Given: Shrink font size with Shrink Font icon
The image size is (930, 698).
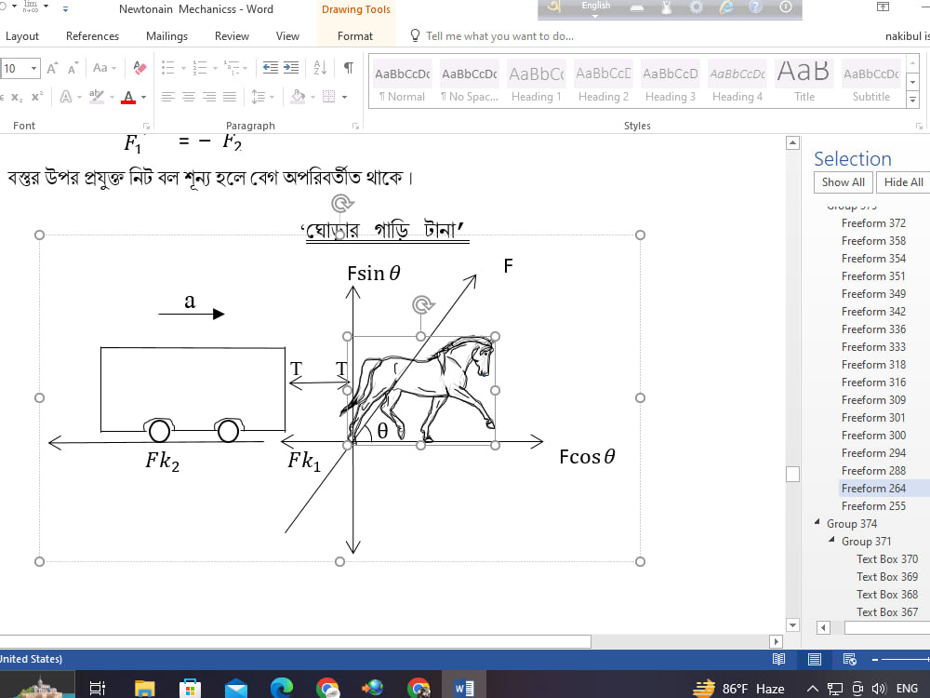Looking at the screenshot, I should (x=73, y=68).
